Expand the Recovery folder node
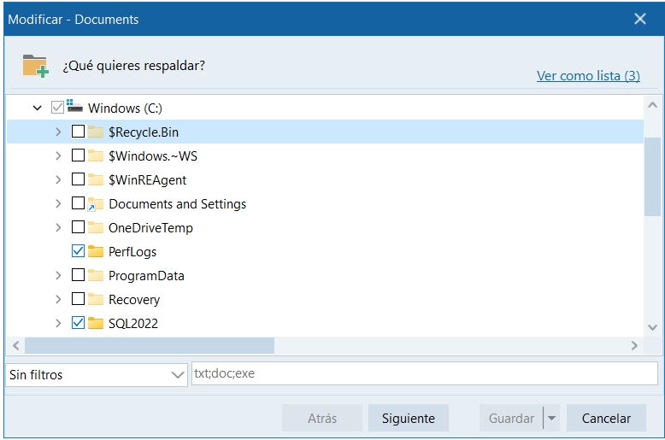This screenshot has height=440, width=665. [58, 300]
